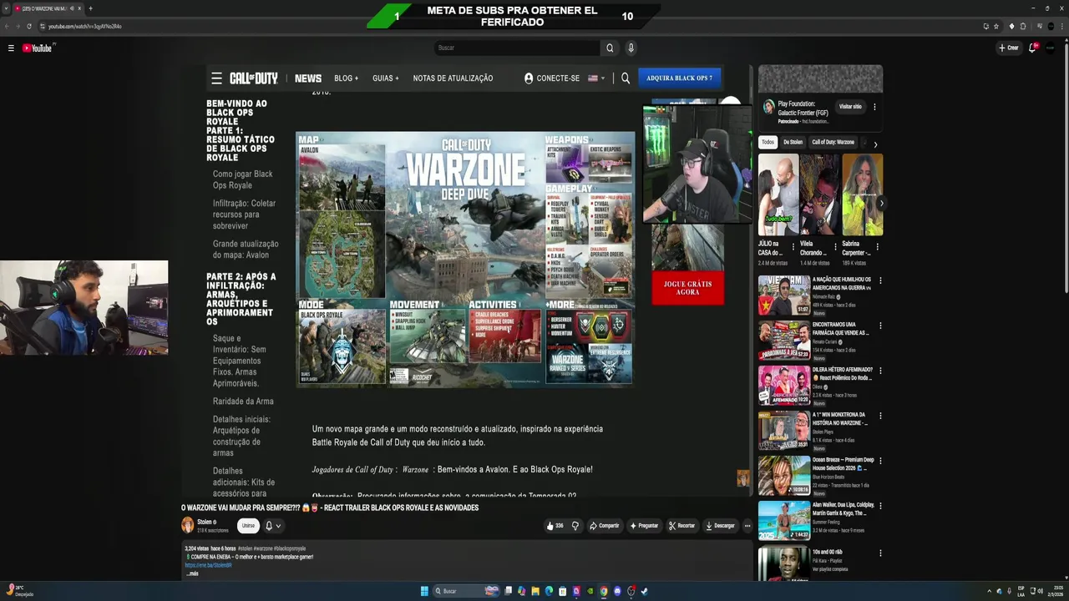Open DILERA HÉTERO AFEMINADO video thumbnail
Viewport: 1069px width, 601px height.
click(784, 386)
